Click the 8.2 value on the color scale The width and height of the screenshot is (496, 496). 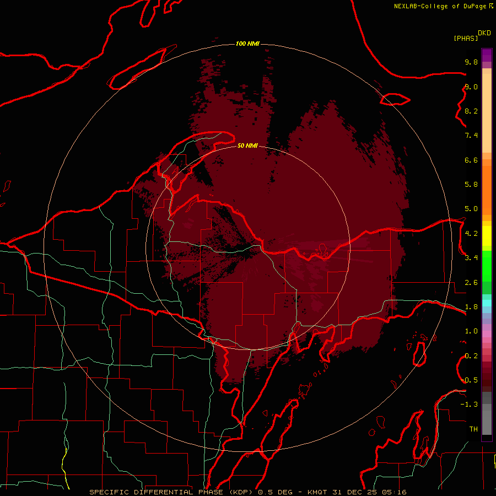pyautogui.click(x=471, y=111)
